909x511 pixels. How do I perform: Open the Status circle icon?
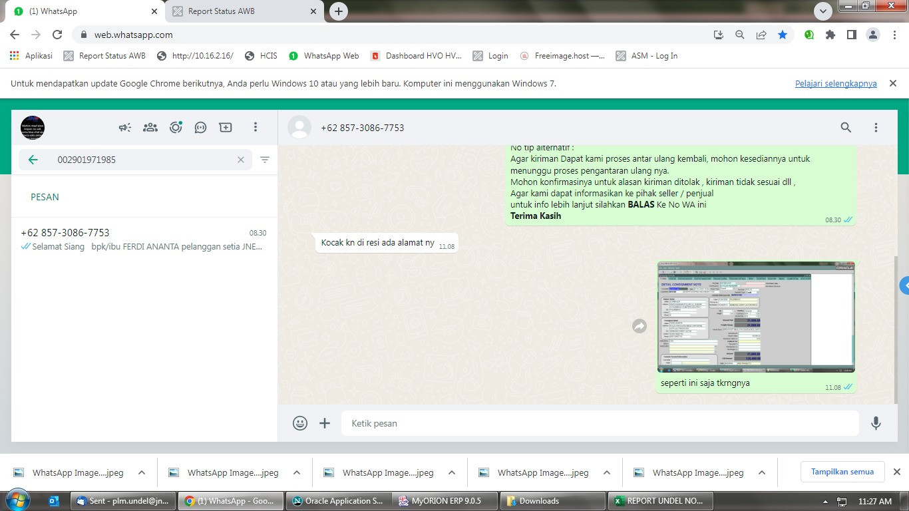coord(176,127)
